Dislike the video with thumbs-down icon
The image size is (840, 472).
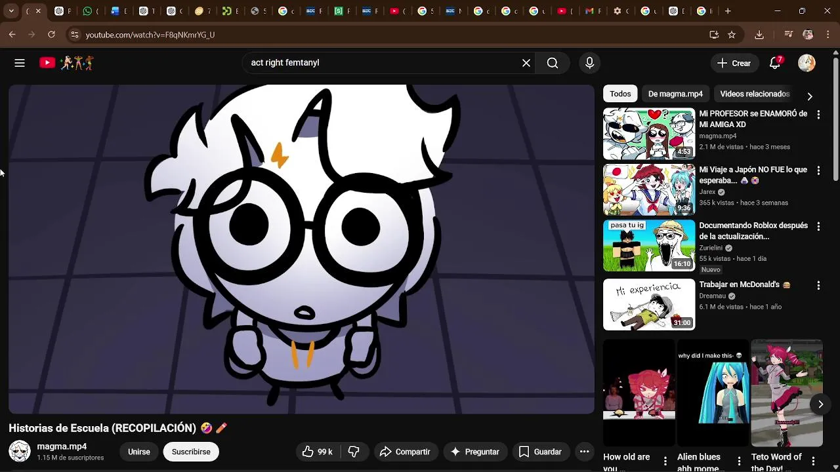pyautogui.click(x=354, y=452)
